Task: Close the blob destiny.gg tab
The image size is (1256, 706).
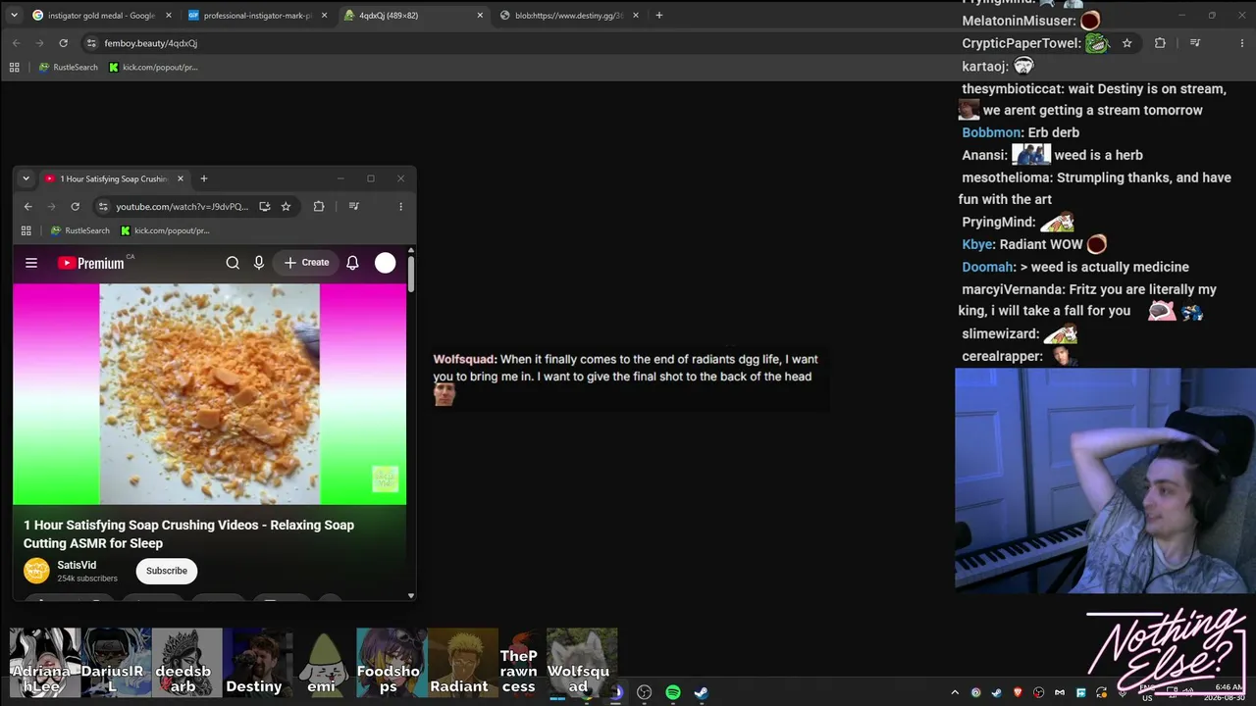Action: [636, 16]
